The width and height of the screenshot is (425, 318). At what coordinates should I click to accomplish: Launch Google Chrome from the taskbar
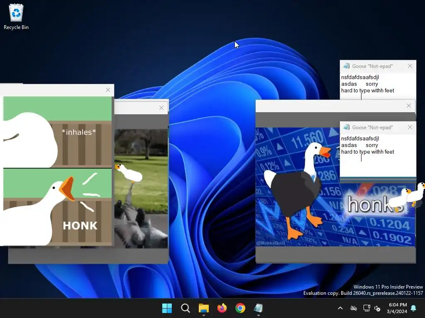coord(240,308)
